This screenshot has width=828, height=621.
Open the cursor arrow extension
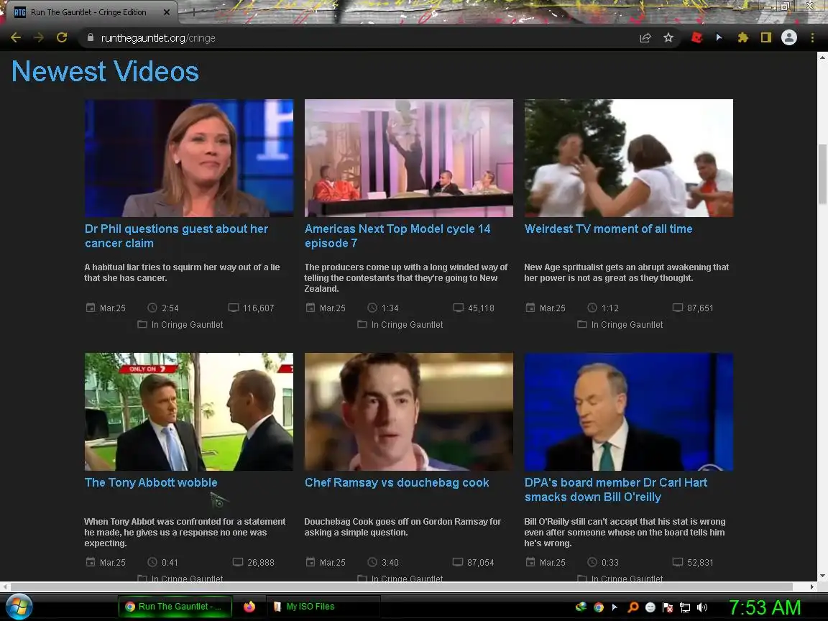(719, 37)
